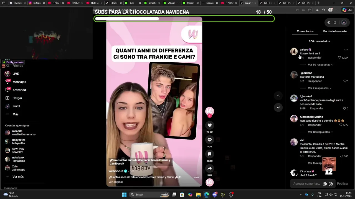Show hidden system tray icons chevron
The height and width of the screenshot is (199, 355).
click(x=300, y=195)
